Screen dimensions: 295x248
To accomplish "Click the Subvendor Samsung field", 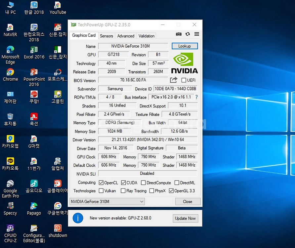I will 115,89.
